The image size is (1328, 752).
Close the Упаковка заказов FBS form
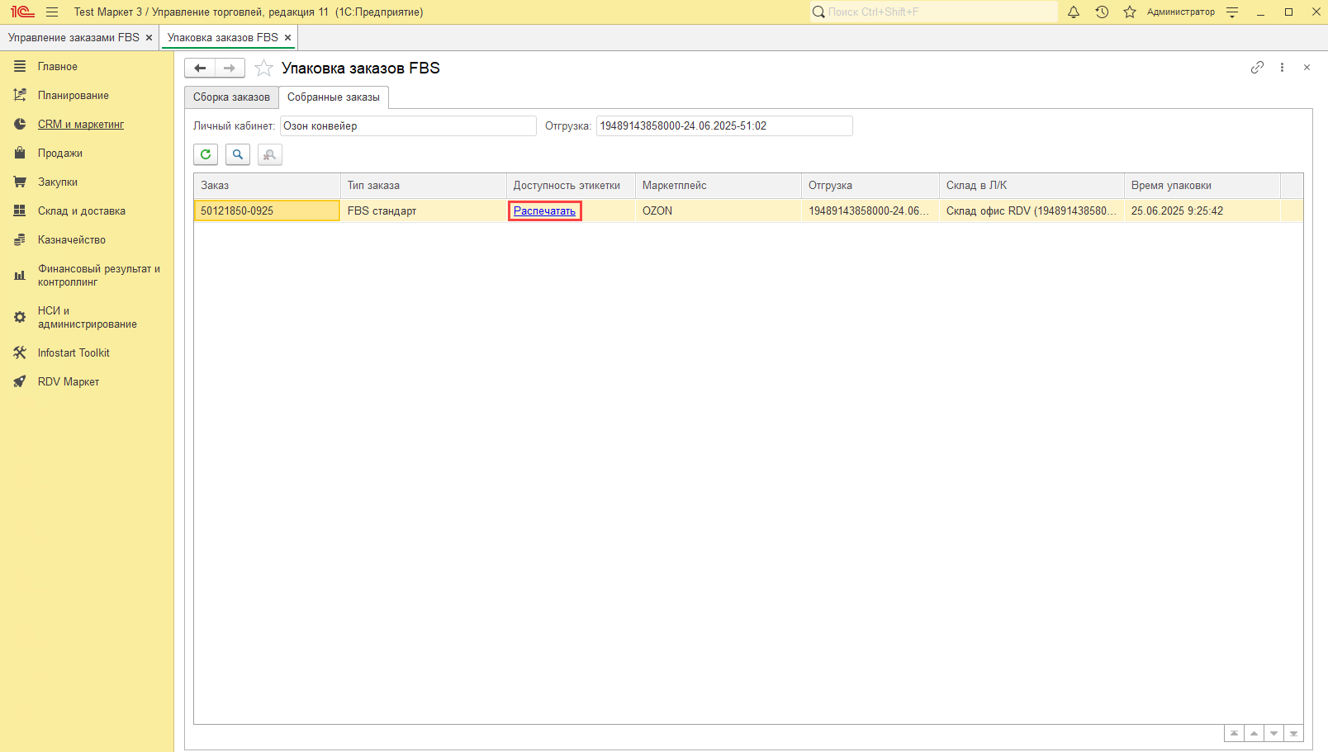tap(1307, 68)
